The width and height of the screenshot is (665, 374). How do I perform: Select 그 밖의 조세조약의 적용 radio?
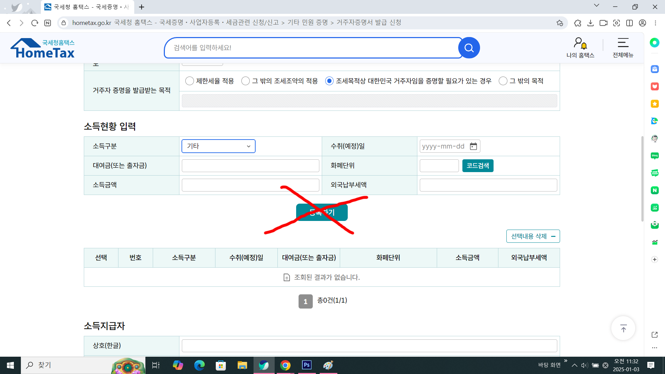point(246,81)
